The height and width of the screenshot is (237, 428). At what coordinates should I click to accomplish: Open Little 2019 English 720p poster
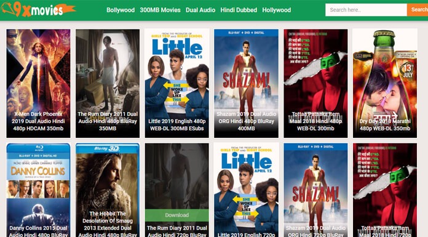click(246, 190)
